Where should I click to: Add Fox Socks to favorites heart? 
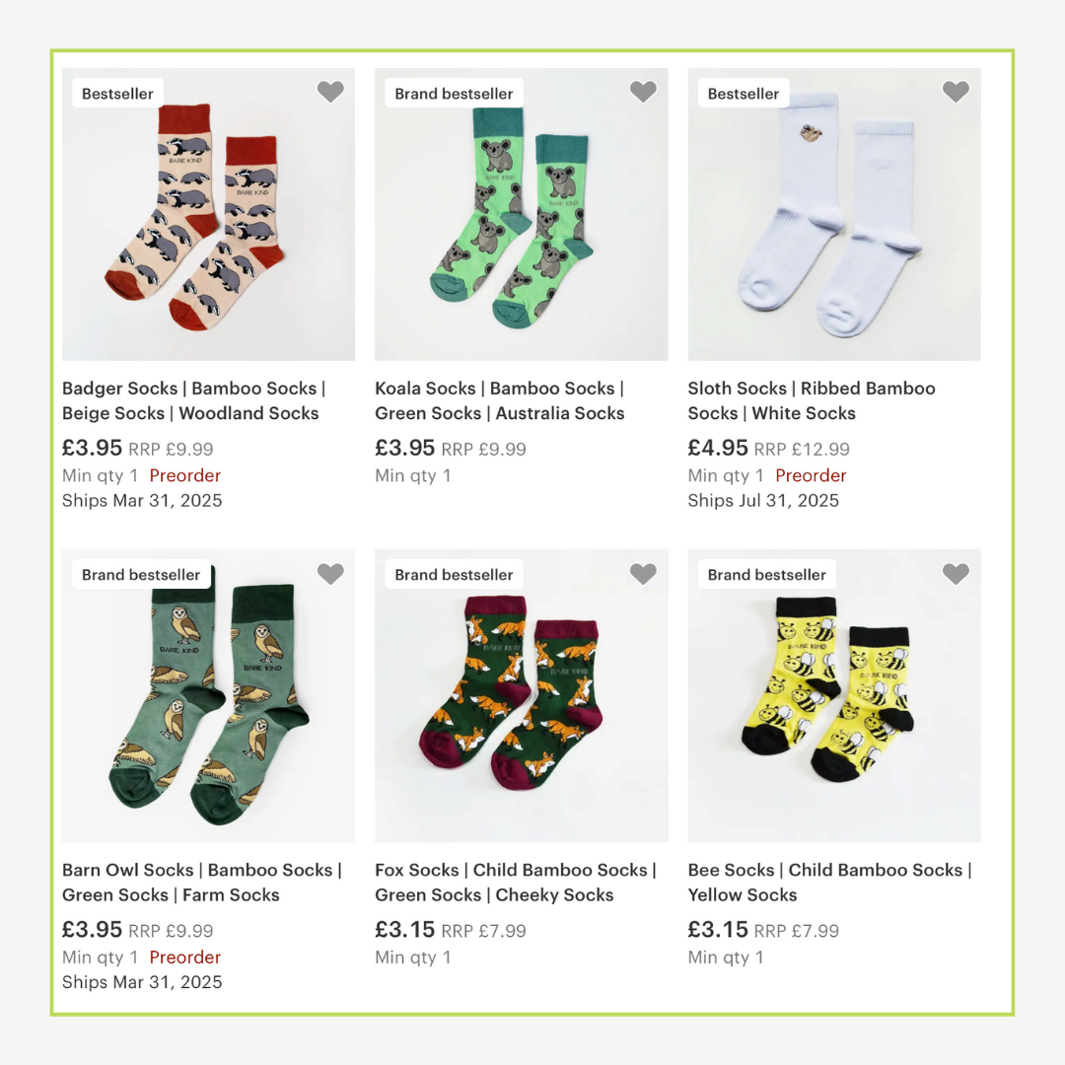point(643,574)
